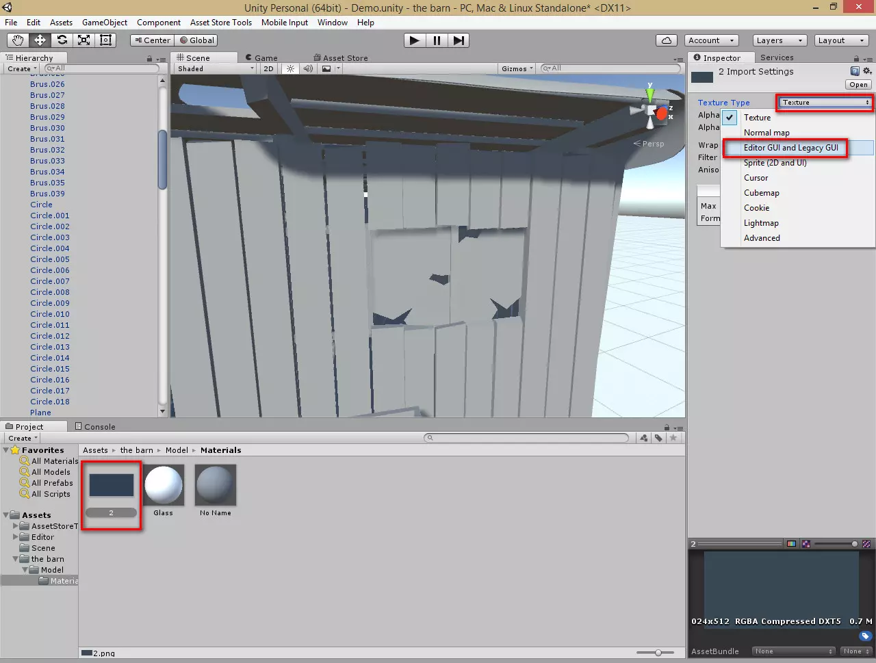Viewport: 876px width, 663px height.
Task: Toggle the 2D view mode
Action: pyautogui.click(x=268, y=68)
